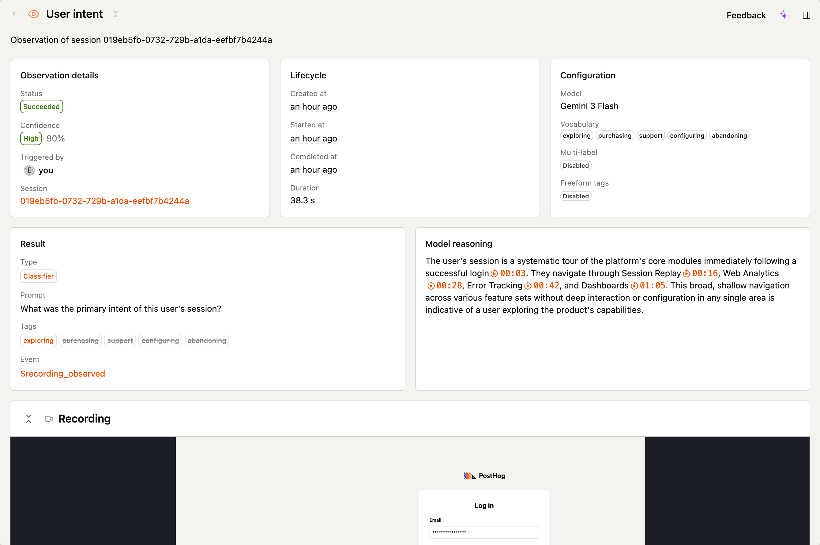The width and height of the screenshot is (820, 545).
Task: Click the Email field in the recording
Action: point(484,532)
